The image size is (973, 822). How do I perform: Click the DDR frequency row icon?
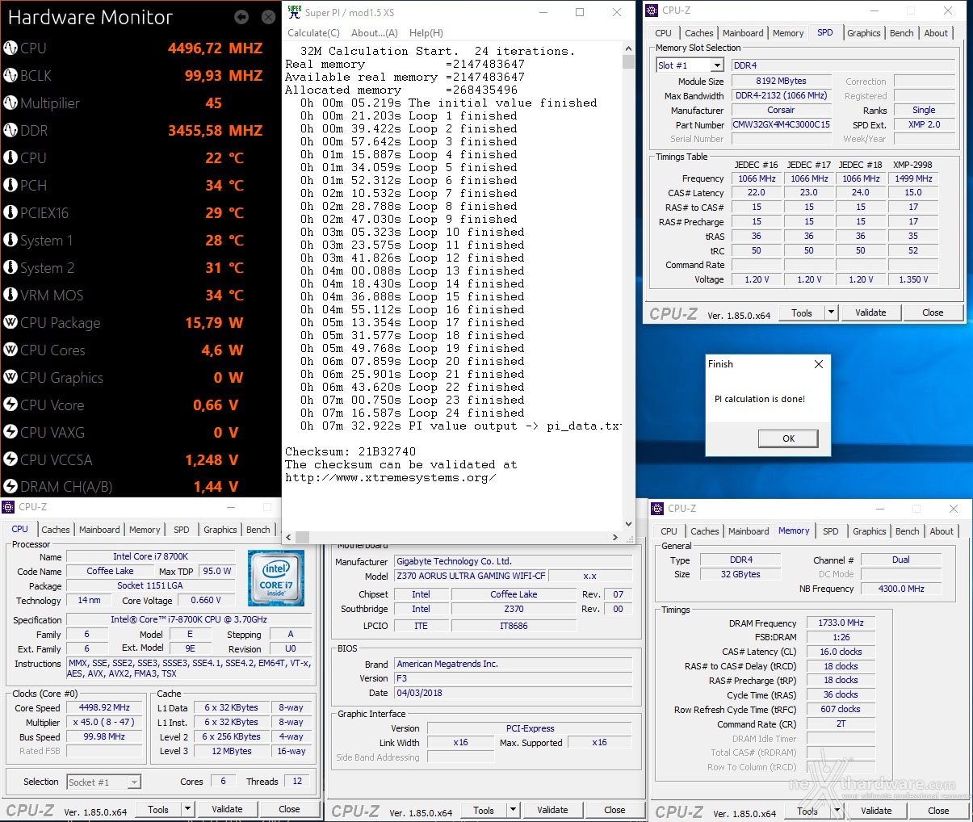pyautogui.click(x=10, y=130)
